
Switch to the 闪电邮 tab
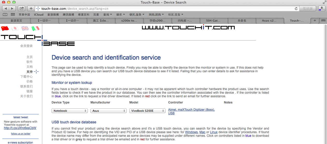tap(185, 21)
